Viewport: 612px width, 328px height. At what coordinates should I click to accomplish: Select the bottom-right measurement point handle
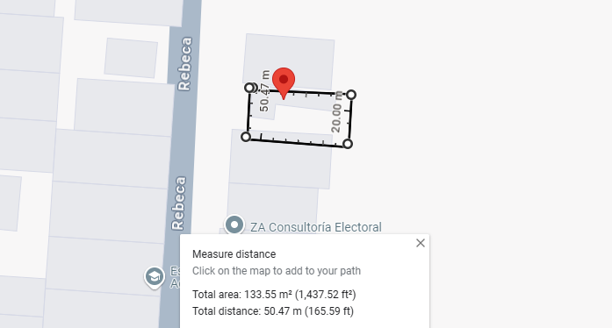pos(348,144)
